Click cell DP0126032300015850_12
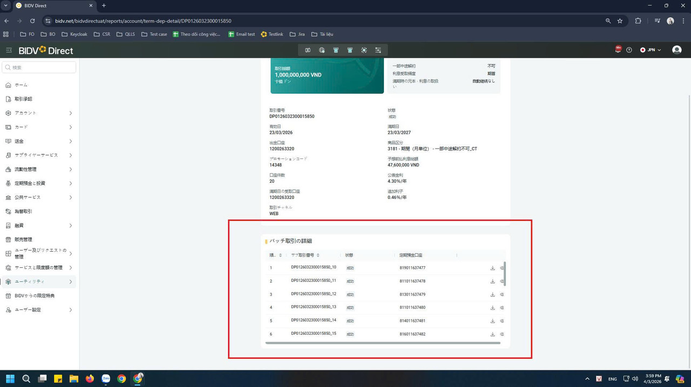The width and height of the screenshot is (691, 387). click(314, 294)
